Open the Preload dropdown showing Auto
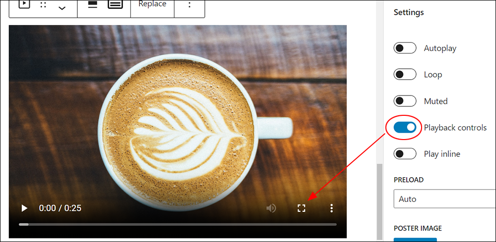 pyautogui.click(x=445, y=199)
